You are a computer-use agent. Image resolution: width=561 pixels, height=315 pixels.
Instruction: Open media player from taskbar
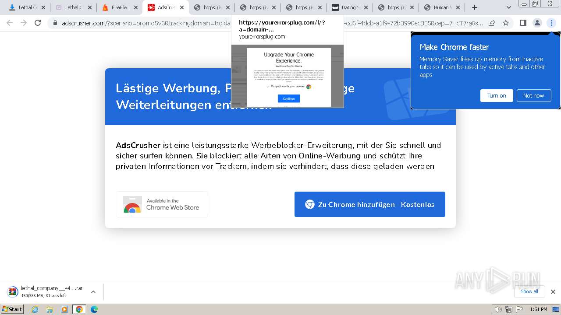(x=64, y=309)
